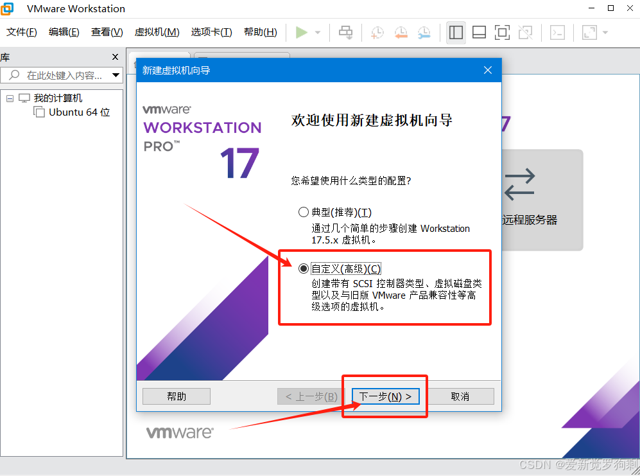Click the 取消 button
Screen dimensions: 640x476
pos(460,396)
